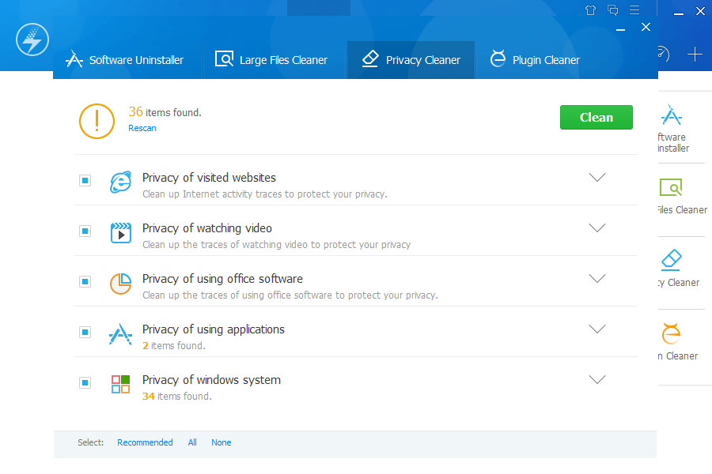Screen dimensions: 712x474
Task: Select the Privacy Cleaner tab
Action: (x=411, y=60)
